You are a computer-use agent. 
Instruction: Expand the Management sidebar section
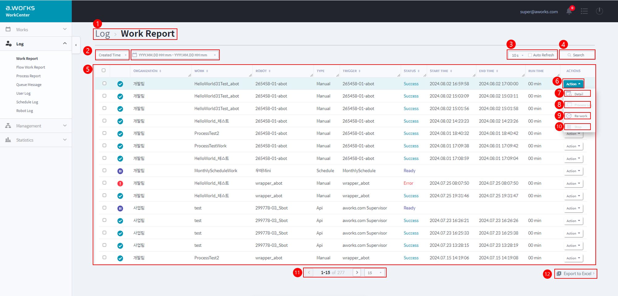pos(36,126)
